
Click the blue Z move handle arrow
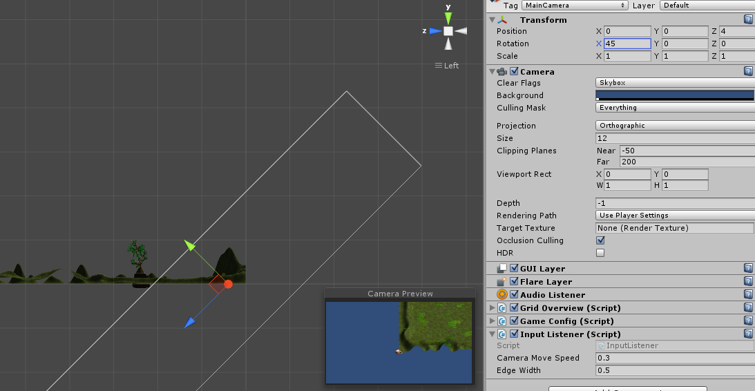click(190, 322)
